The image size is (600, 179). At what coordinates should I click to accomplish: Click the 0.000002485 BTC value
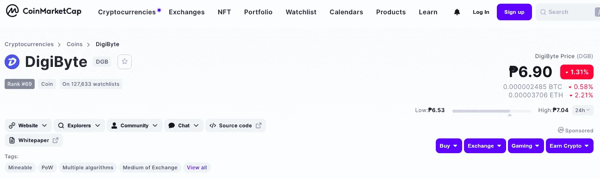[533, 87]
